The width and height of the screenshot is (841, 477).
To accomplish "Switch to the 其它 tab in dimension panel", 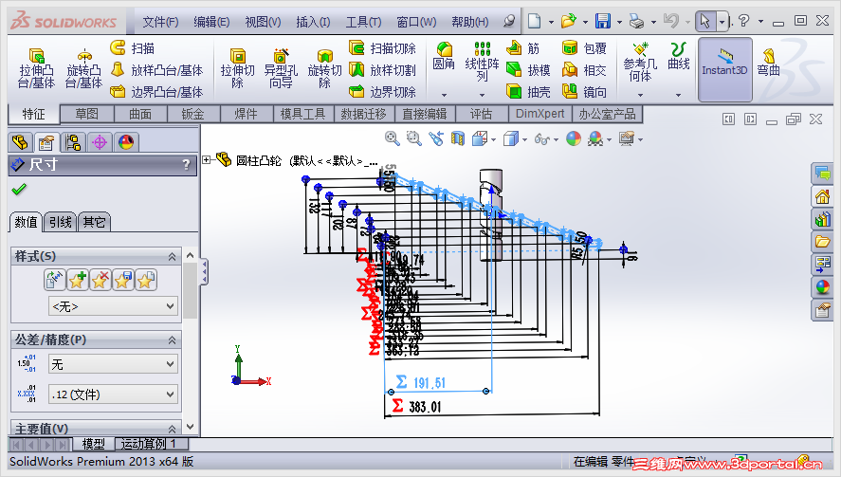I will (x=94, y=222).
